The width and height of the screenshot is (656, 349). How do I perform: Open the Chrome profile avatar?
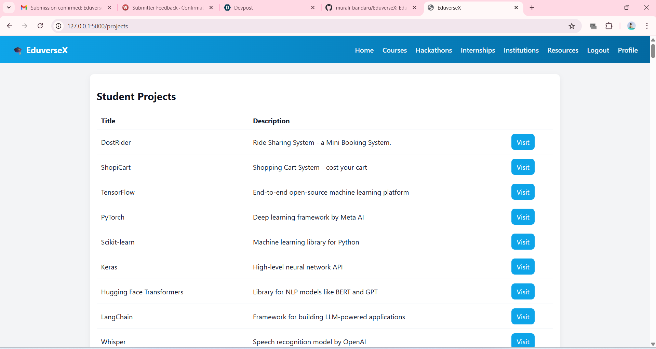click(631, 26)
